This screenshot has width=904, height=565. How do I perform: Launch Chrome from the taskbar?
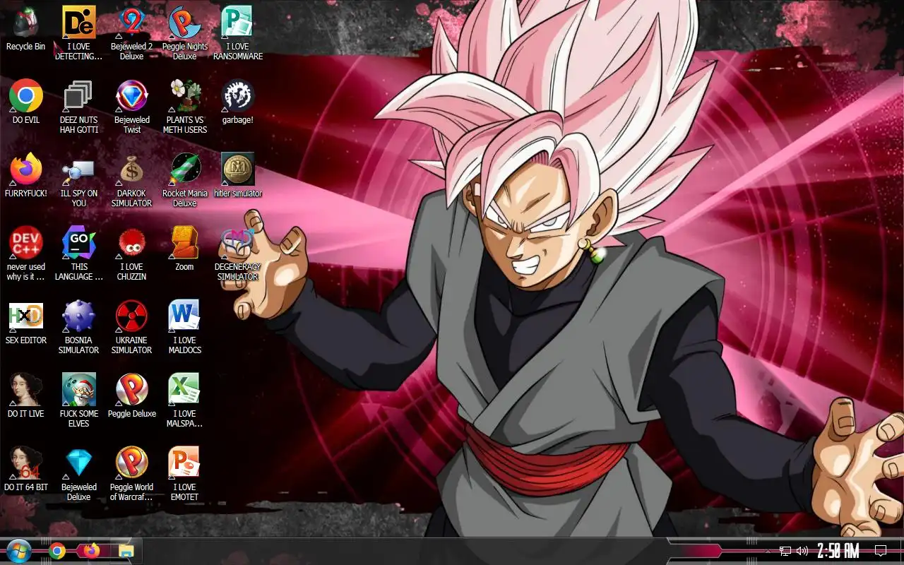pos(58,551)
